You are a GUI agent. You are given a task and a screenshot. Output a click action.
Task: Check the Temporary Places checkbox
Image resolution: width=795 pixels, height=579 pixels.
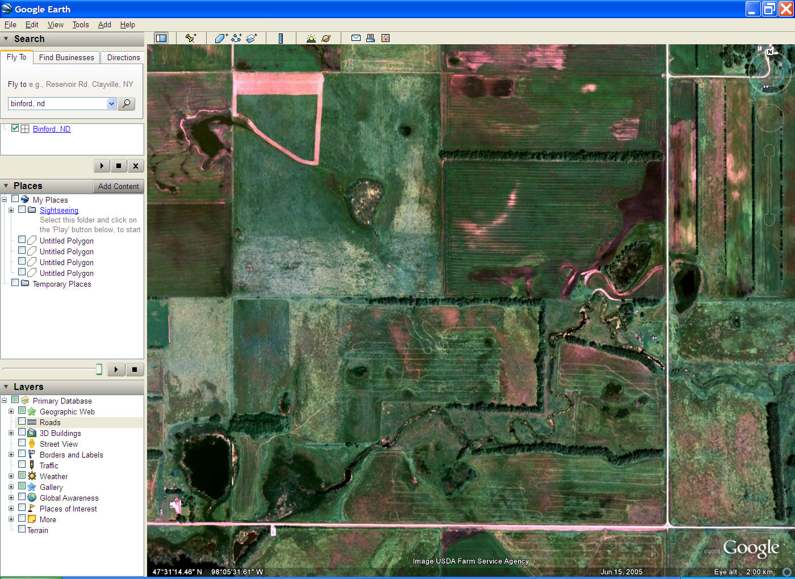[15, 283]
